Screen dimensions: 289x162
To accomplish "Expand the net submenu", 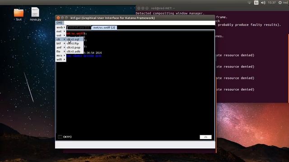I will 61,31.
